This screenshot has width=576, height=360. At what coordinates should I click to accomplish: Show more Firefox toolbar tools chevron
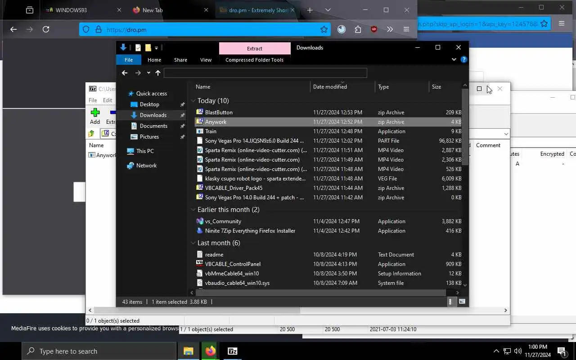pos(390,29)
